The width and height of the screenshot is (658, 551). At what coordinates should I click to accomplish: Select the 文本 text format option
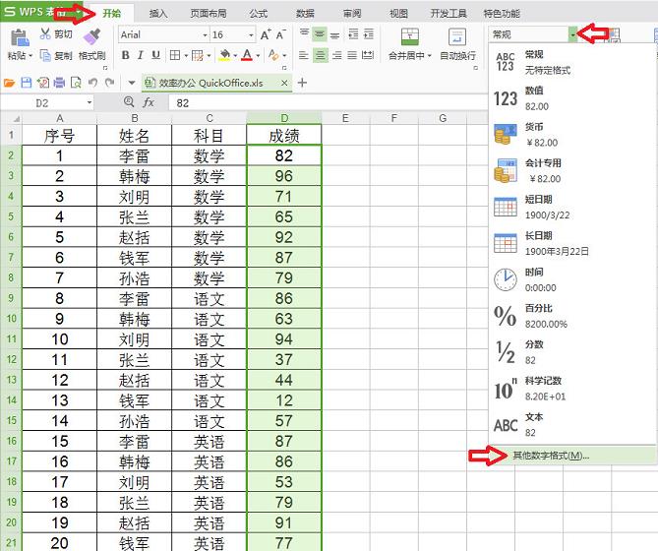[x=572, y=425]
